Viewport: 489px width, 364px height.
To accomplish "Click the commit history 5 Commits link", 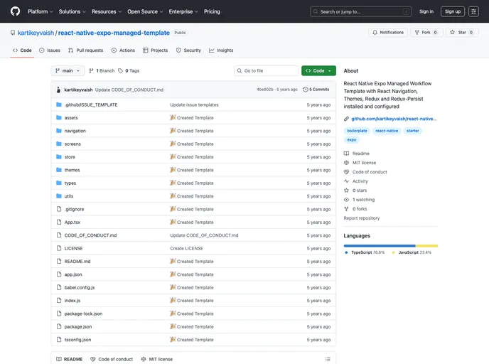I will point(316,90).
